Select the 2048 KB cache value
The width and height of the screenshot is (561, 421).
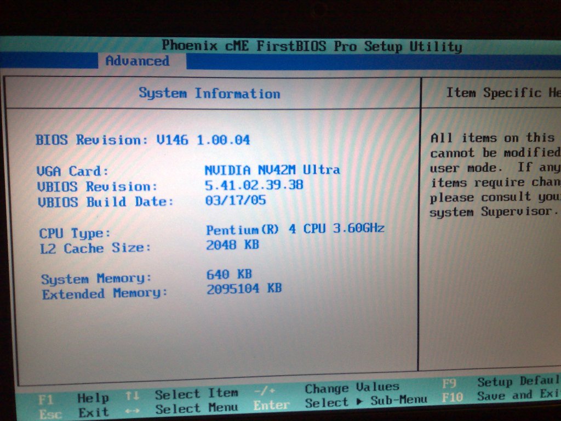click(x=232, y=245)
